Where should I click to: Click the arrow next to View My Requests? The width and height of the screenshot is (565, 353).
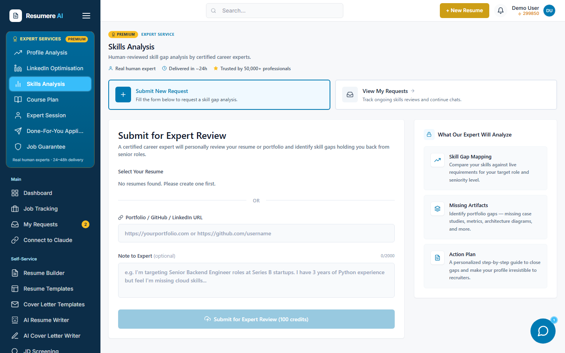pyautogui.click(x=412, y=91)
